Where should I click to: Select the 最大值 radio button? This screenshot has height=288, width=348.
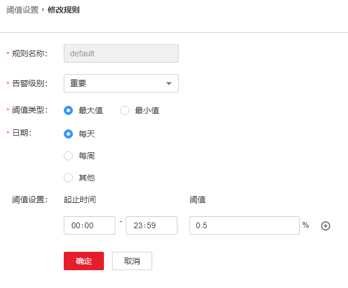[x=68, y=110]
